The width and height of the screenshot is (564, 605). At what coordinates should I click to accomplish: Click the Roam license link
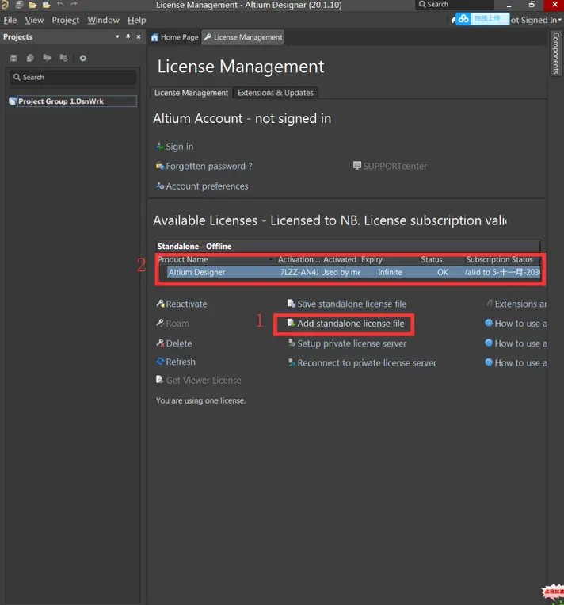173,324
